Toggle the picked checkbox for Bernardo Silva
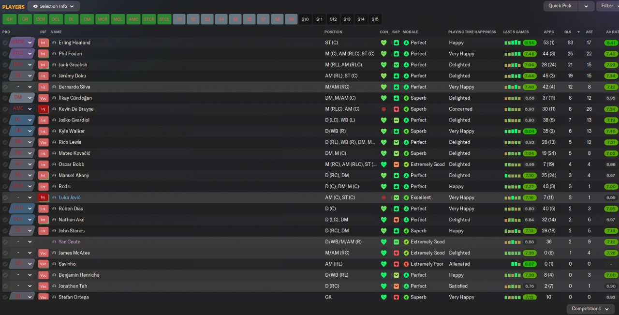 (x=5, y=87)
